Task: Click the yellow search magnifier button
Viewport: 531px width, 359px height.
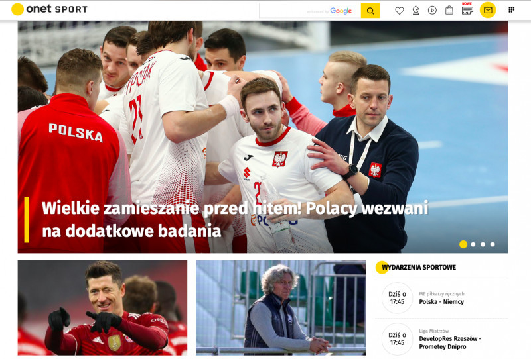Action: point(370,10)
